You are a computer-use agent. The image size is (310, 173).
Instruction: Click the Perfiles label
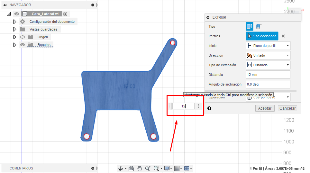[x=214, y=36]
